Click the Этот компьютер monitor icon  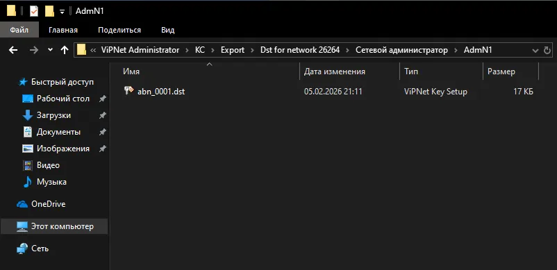click(x=22, y=227)
